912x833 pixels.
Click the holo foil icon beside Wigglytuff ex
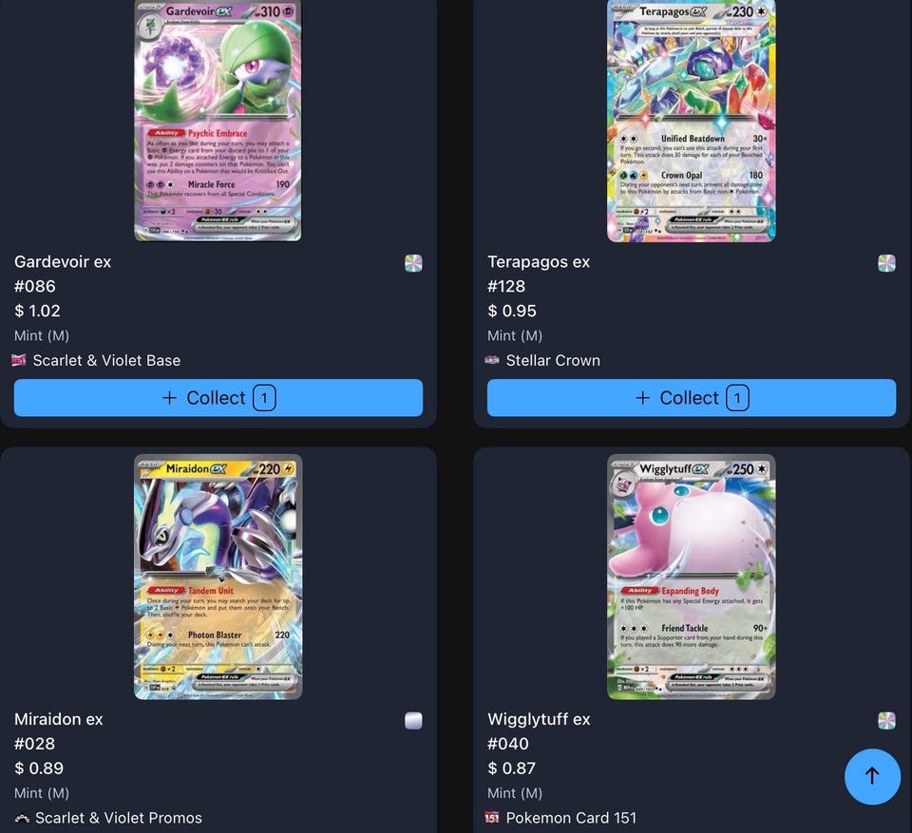pyautogui.click(x=886, y=721)
